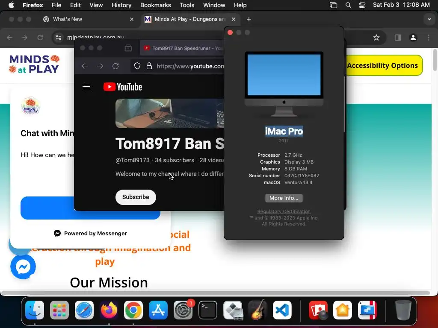Screen dimensions: 438x328
Task: Click the Spotlight search icon
Action: pyautogui.click(x=348, y=5)
